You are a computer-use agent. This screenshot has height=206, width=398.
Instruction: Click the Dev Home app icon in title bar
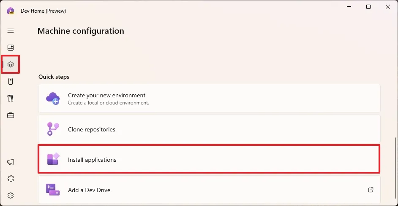pos(11,11)
